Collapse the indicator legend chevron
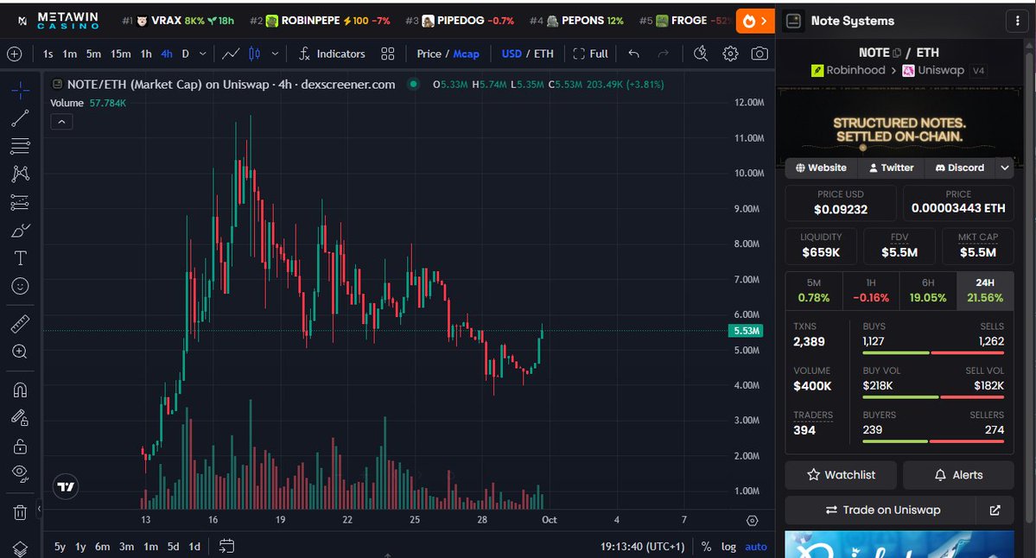Image resolution: width=1036 pixels, height=558 pixels. 61,122
